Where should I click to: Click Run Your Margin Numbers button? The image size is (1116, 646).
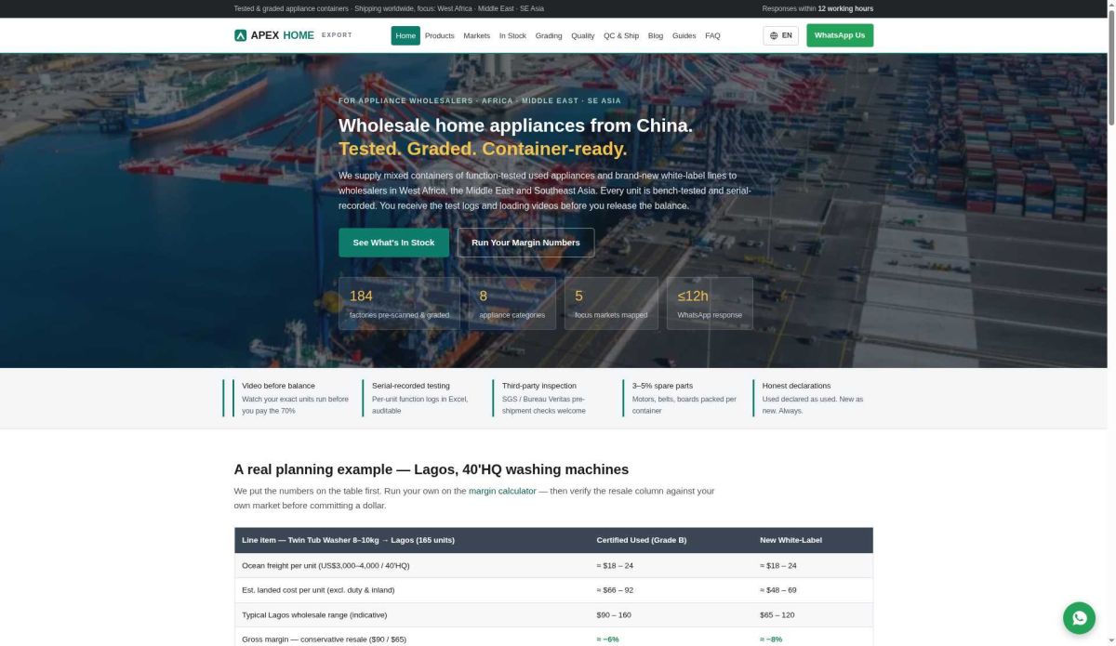[525, 243]
